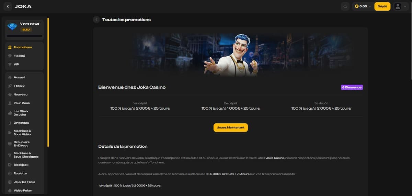Click the person icon beside Pour Vous
The width and height of the screenshot is (412, 196).
[x=10, y=103]
